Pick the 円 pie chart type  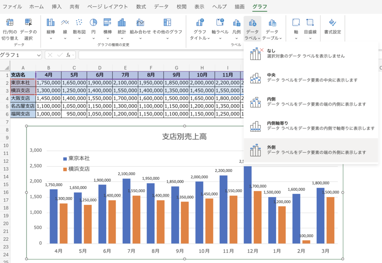(x=93, y=23)
